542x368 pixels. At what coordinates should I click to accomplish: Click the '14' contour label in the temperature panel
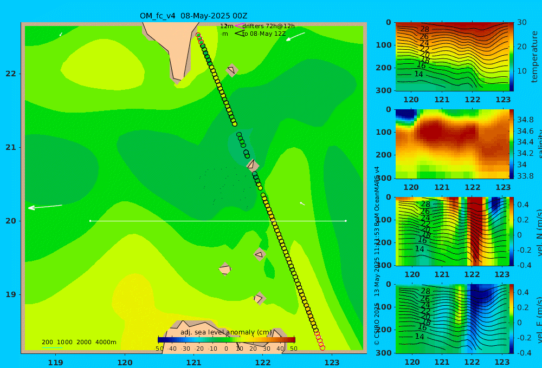[x=418, y=74]
